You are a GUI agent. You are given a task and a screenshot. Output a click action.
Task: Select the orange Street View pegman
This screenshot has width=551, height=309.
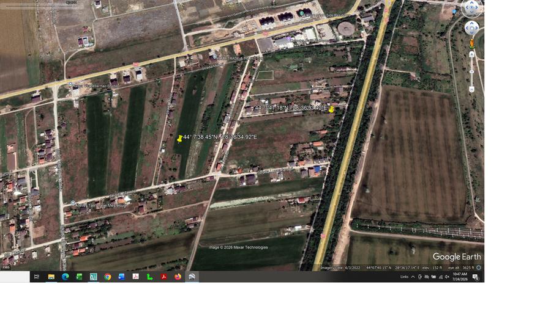[x=472, y=44]
